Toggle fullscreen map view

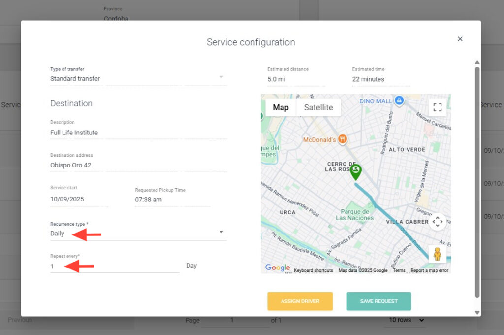click(437, 107)
